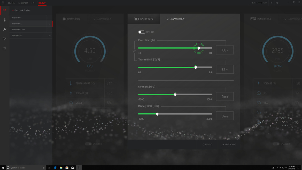Viewport: 302px width, 170px height.
Task: Open the FUSION menu
Action: point(42,3)
